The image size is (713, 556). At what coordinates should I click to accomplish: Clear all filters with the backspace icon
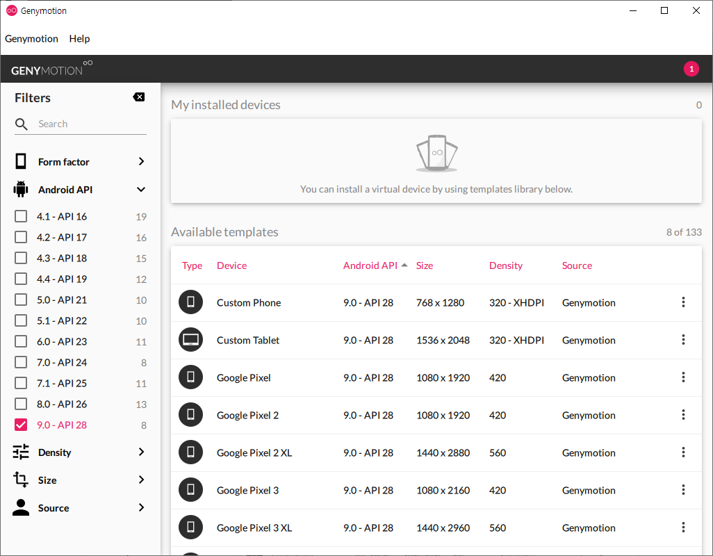[139, 97]
